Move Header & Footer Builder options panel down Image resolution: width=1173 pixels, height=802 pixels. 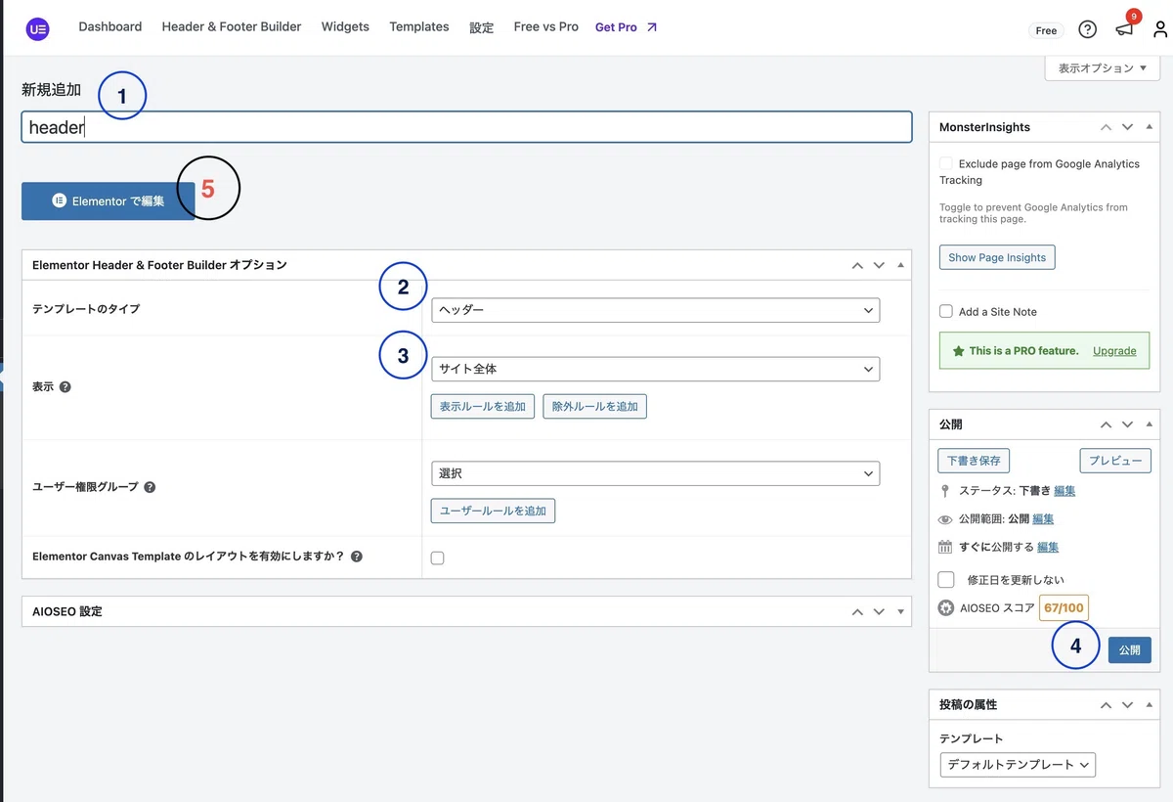pos(879,265)
